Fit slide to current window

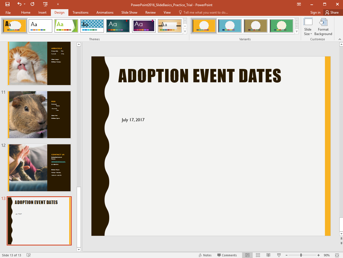coord(337,255)
